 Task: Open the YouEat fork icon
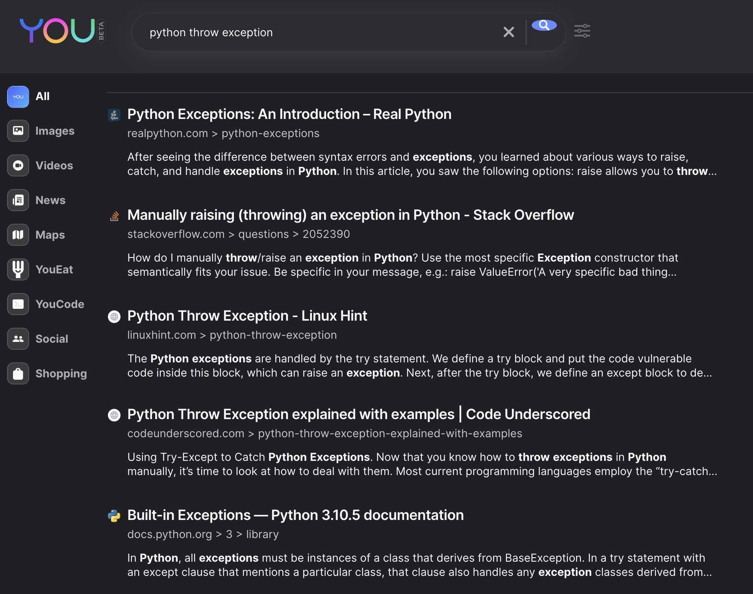(18, 269)
